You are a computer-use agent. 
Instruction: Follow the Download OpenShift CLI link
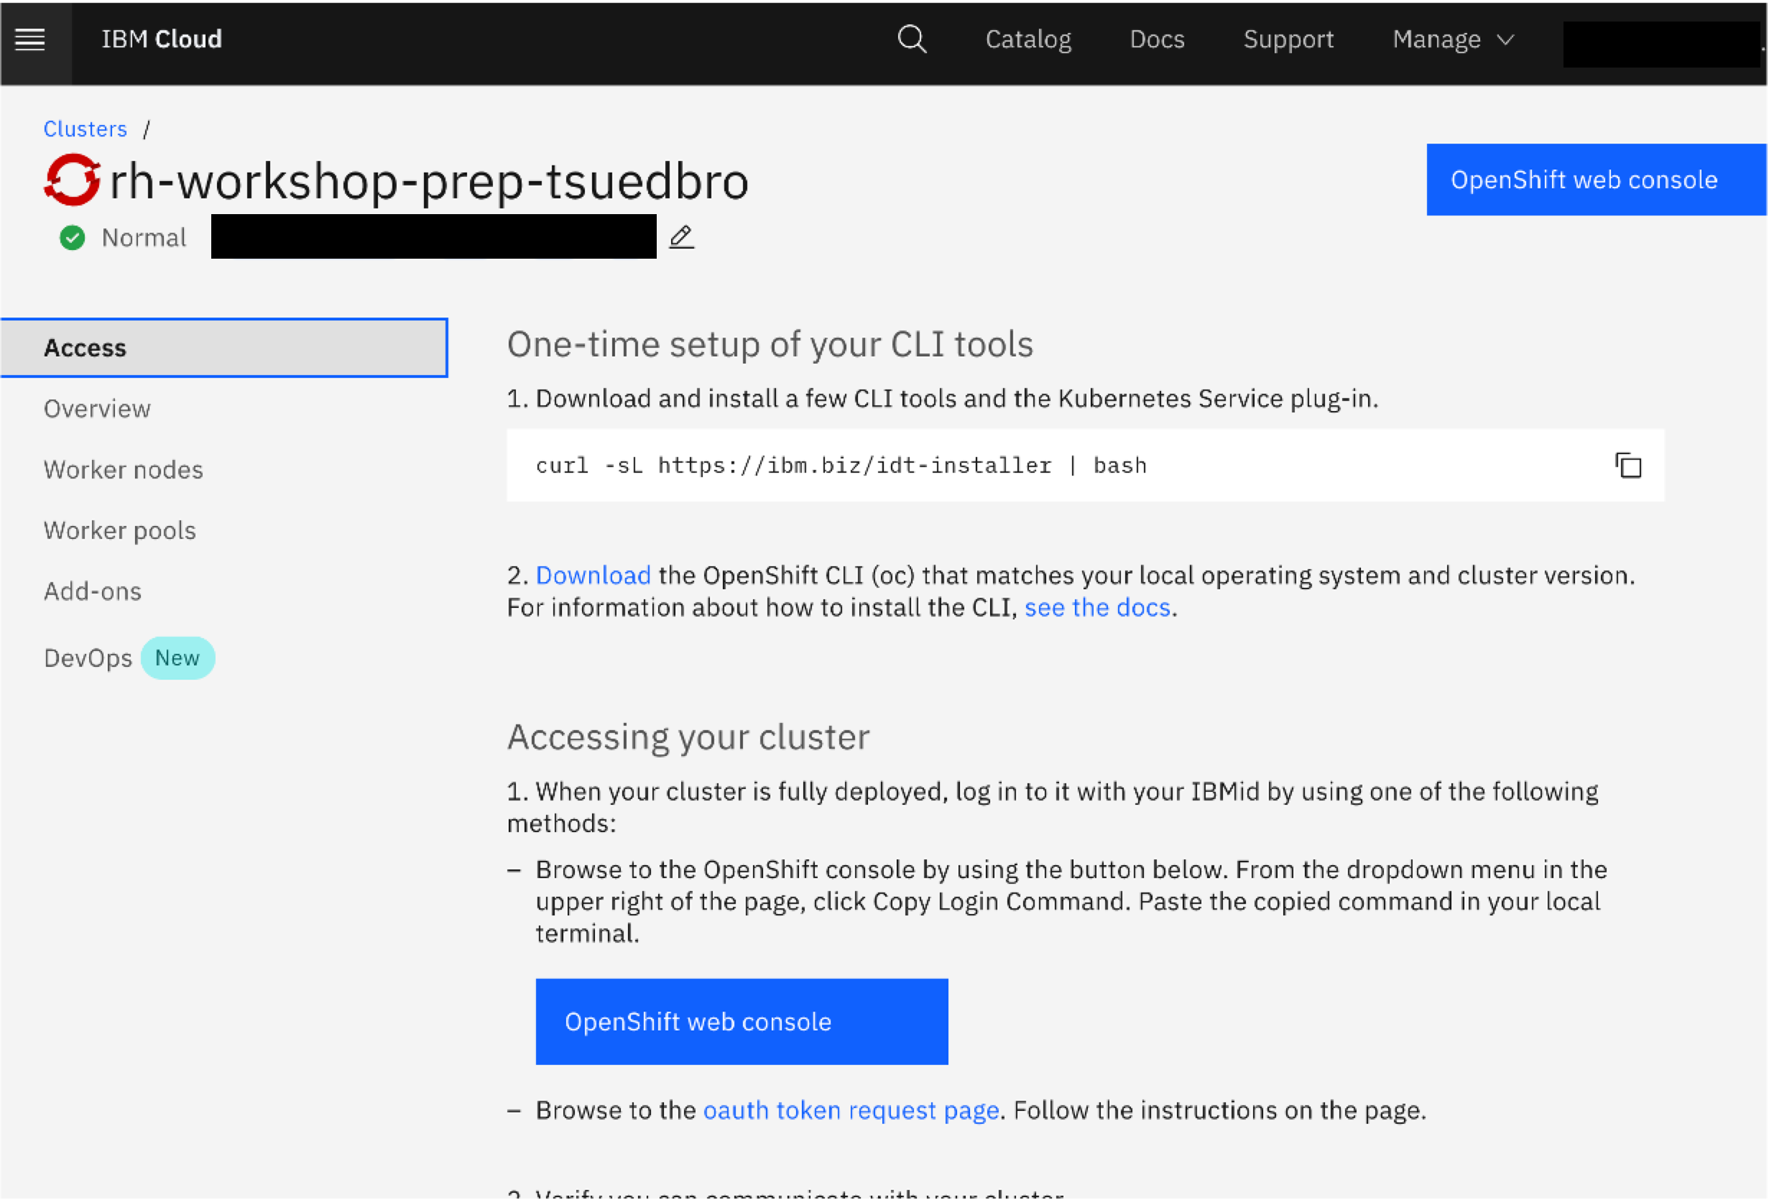point(593,575)
